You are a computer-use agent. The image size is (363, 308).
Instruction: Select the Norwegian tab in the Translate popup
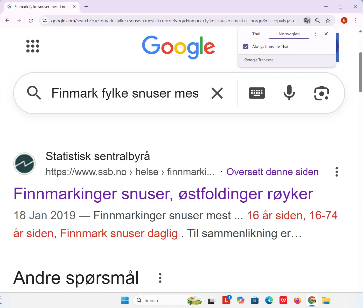click(x=289, y=34)
